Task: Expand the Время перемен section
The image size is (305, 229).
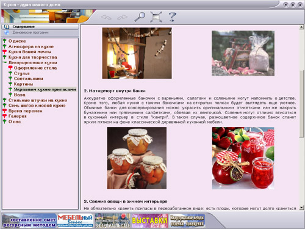Action: tap(5, 111)
